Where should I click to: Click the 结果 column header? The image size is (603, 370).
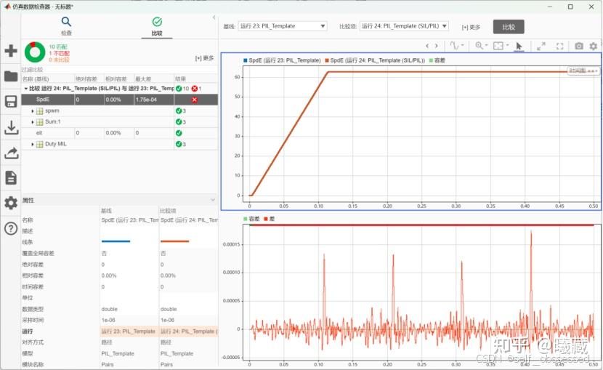[x=196, y=79]
